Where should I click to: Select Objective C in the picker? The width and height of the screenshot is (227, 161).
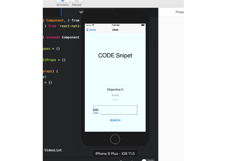click(x=115, y=90)
